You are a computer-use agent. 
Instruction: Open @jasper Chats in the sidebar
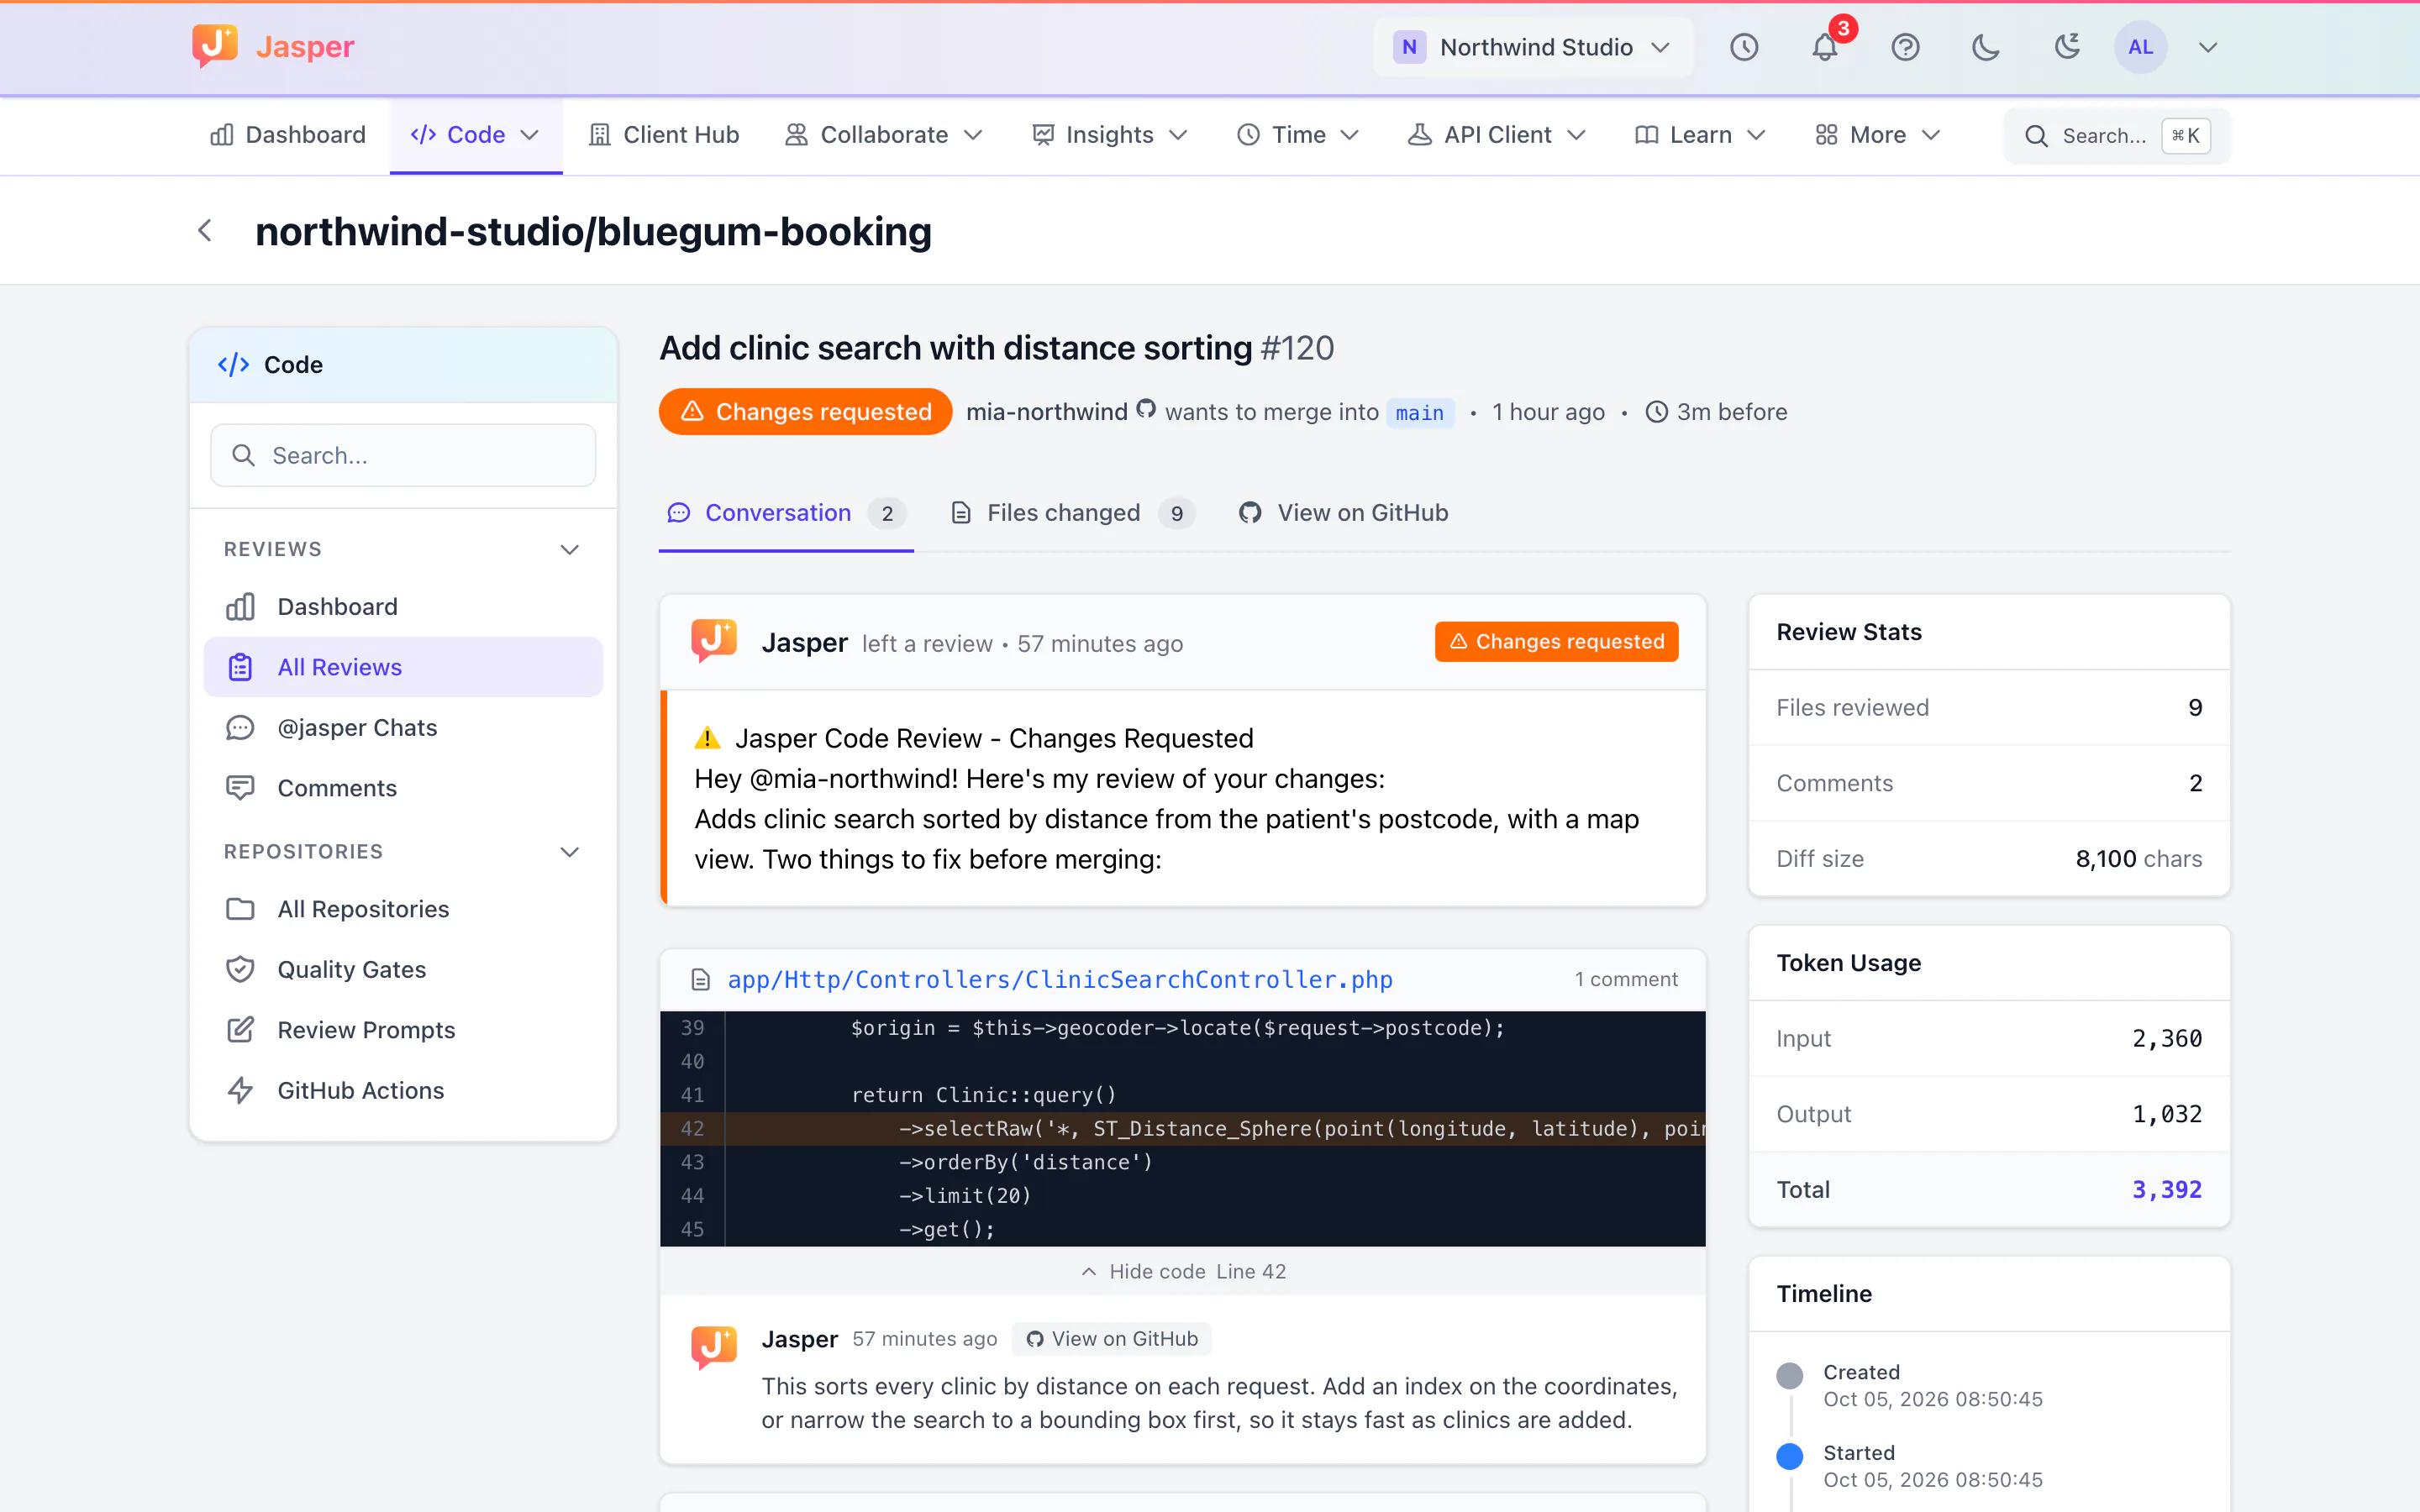coord(403,727)
